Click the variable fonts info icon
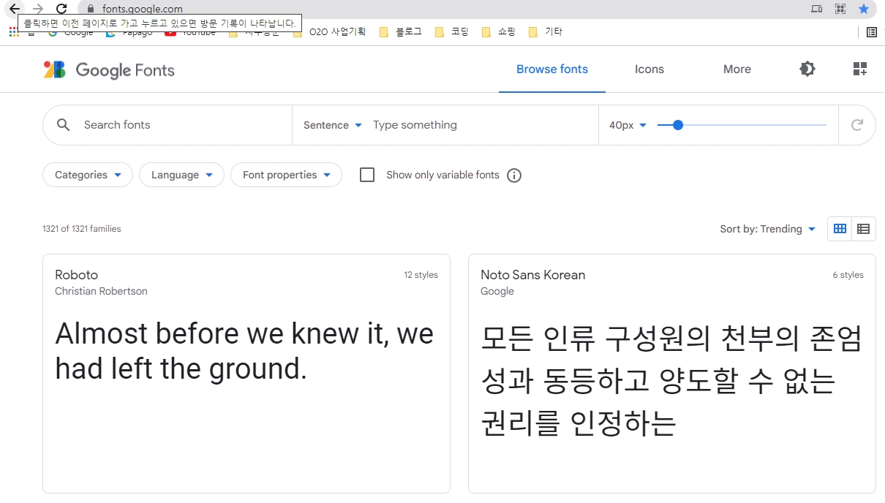The height and width of the screenshot is (503, 885). coord(514,175)
